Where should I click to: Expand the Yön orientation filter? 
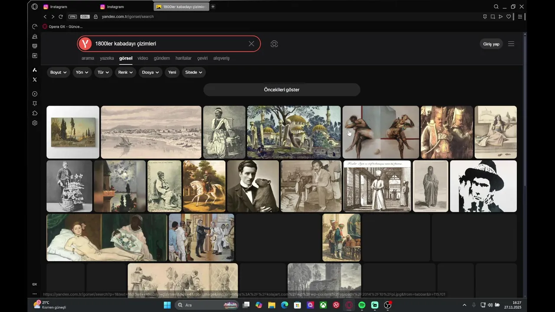(82, 72)
